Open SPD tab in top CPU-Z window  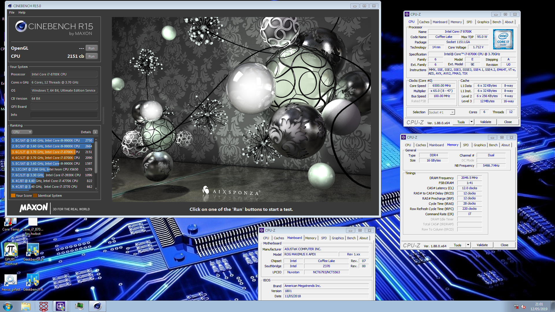coord(469,22)
